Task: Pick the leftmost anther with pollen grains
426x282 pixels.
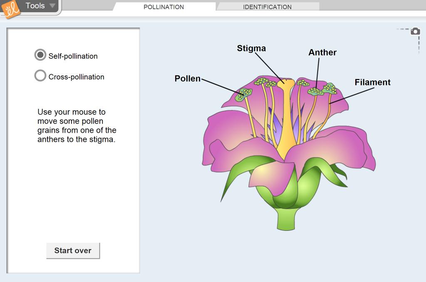Action: coord(243,95)
